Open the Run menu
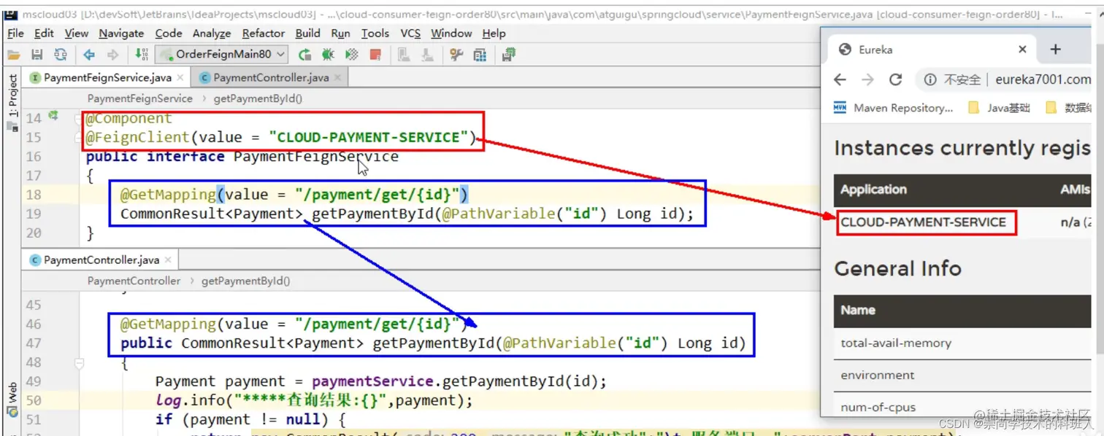 pos(340,33)
